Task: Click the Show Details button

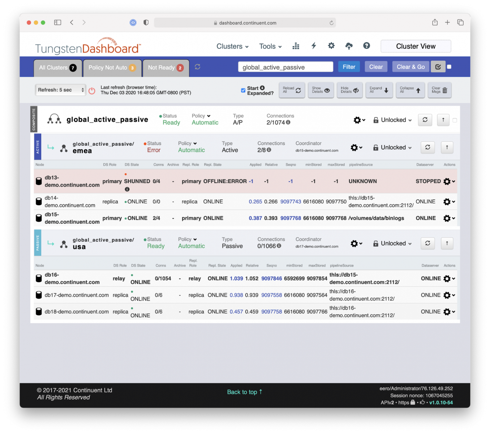Action: tap(321, 90)
